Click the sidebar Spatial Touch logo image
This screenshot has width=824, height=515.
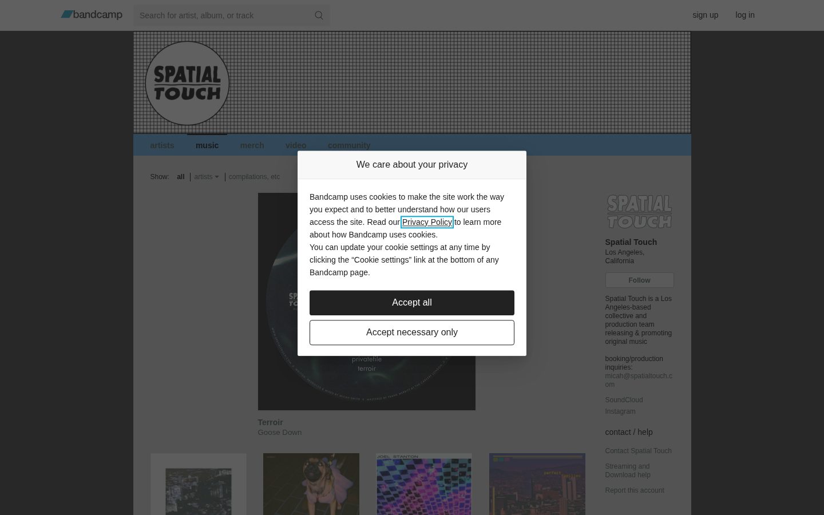639,212
